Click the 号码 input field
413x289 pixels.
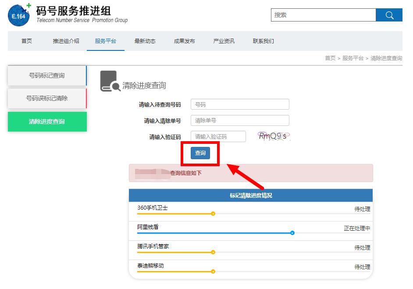click(239, 104)
